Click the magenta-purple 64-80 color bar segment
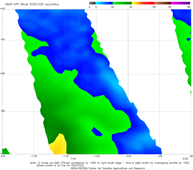The height and width of the screenshot is (170, 193). [x=180, y=3]
